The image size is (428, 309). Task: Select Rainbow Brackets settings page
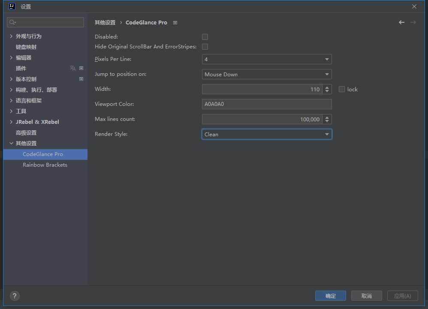pyautogui.click(x=44, y=165)
